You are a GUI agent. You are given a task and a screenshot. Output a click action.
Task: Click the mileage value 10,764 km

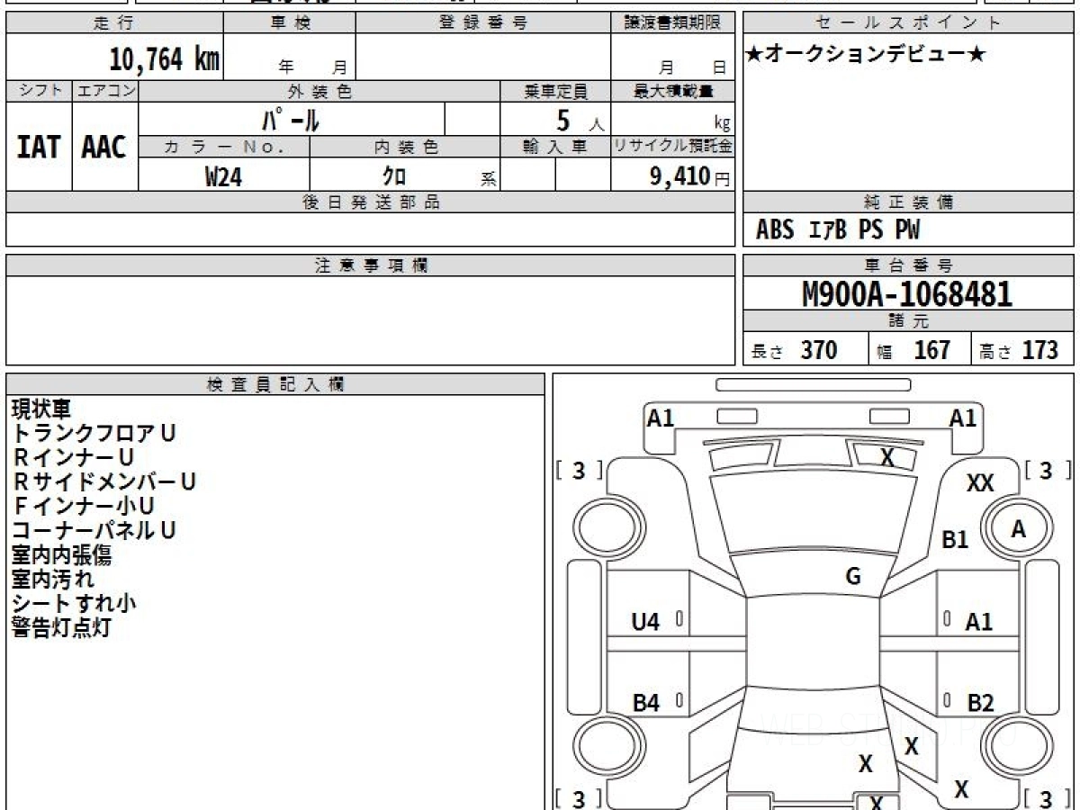coord(164,59)
